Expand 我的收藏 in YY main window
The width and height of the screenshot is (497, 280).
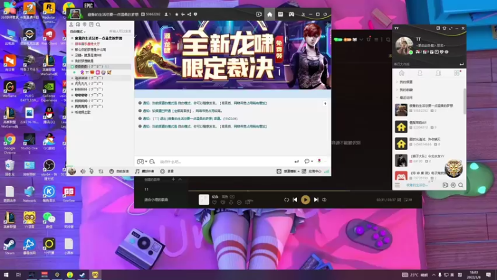pyautogui.click(x=404, y=90)
